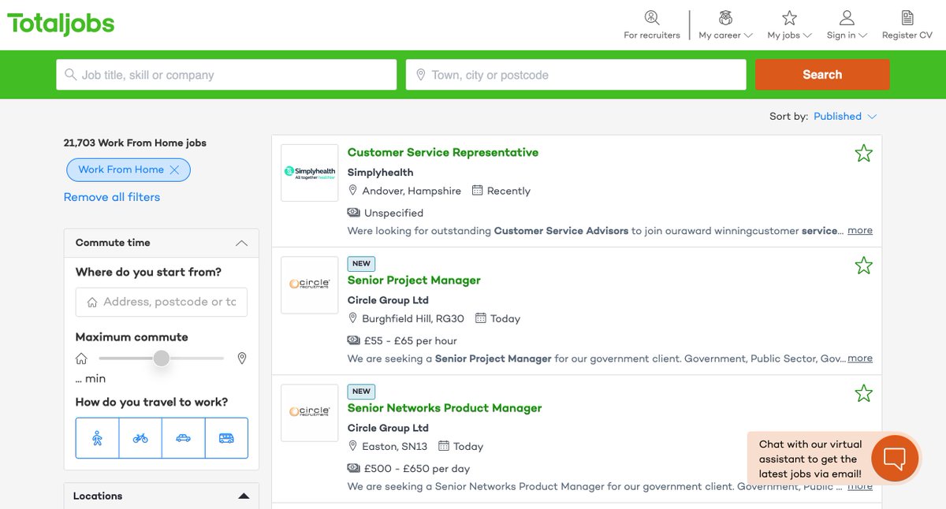Click the Simplyhealth company logo

point(309,173)
